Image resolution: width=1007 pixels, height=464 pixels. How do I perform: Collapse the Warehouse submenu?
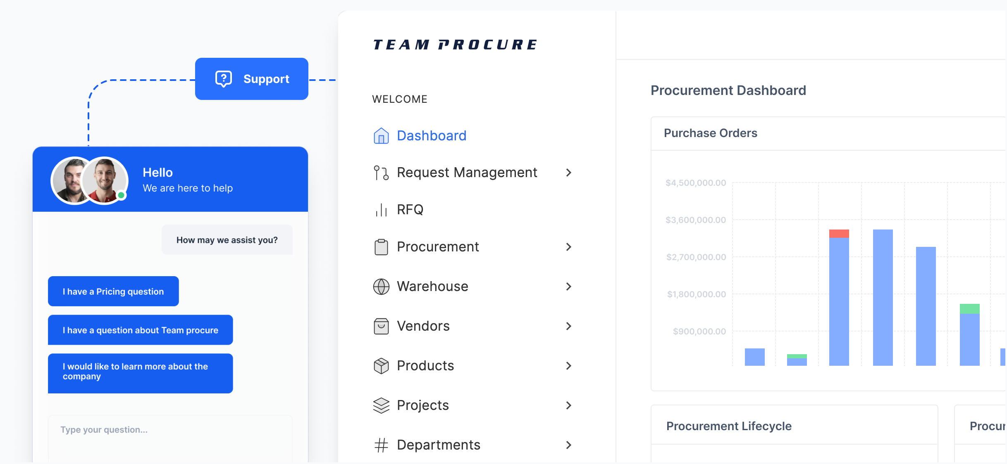[569, 286]
